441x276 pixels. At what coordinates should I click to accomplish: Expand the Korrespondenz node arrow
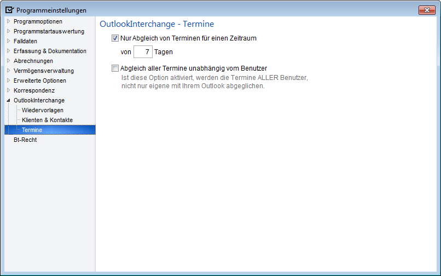(x=8, y=90)
